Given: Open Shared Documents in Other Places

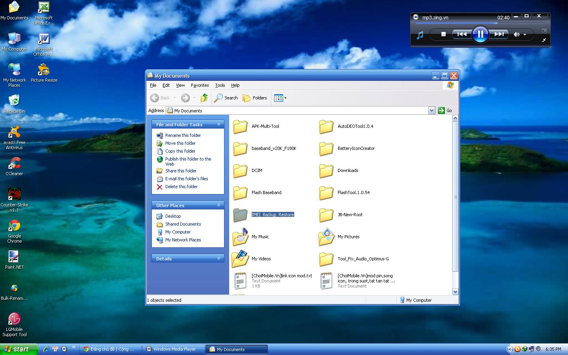Looking at the screenshot, I should tap(183, 224).
